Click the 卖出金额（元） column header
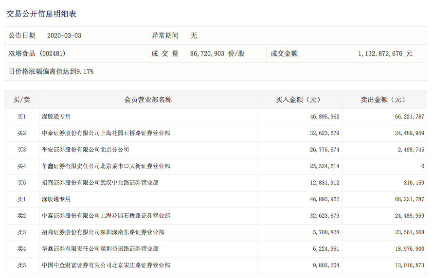This screenshot has height=278, width=434. coord(383,100)
